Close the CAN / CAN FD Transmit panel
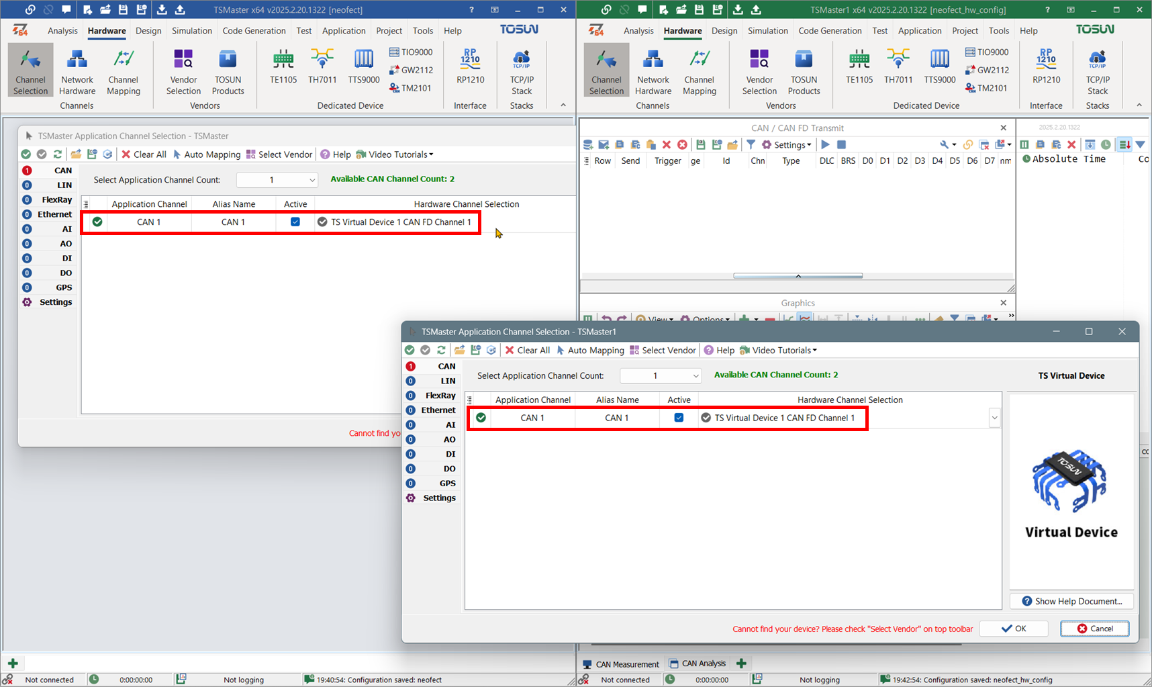The height and width of the screenshot is (687, 1152). (1004, 128)
